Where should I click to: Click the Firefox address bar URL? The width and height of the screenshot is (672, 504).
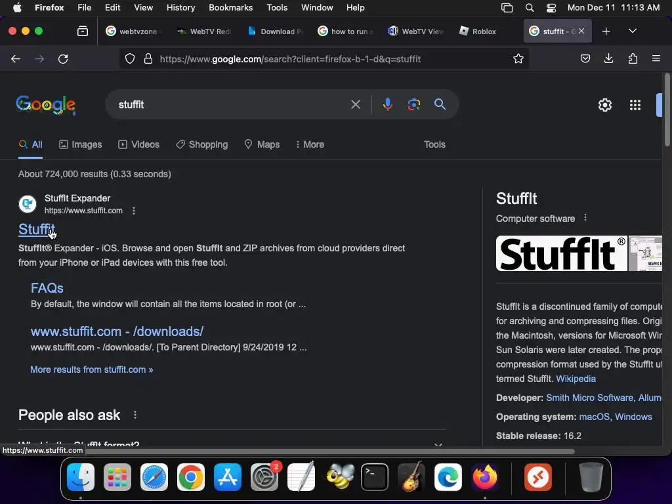coord(290,58)
